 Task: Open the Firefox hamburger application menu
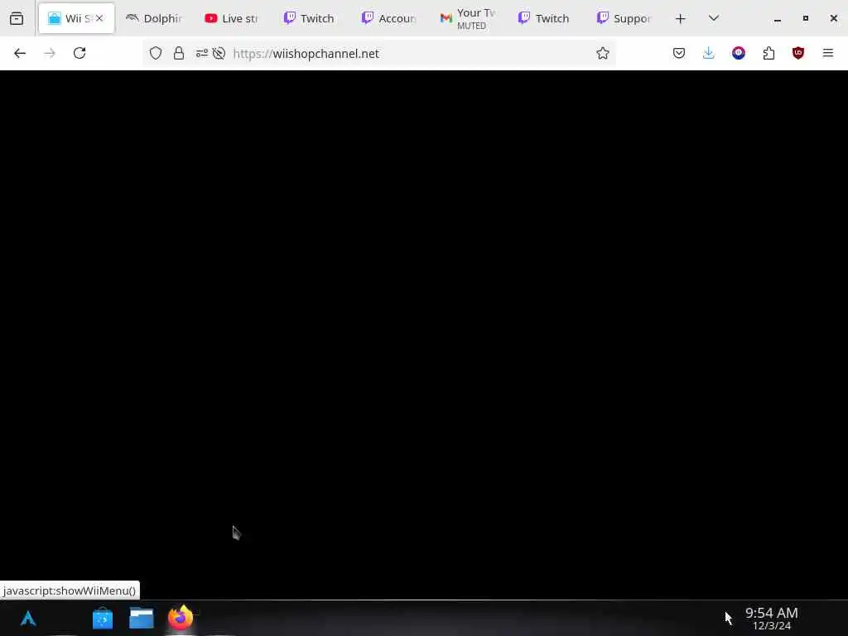[828, 53]
